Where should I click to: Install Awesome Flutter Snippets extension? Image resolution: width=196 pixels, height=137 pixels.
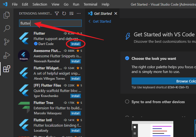coord(76,61)
